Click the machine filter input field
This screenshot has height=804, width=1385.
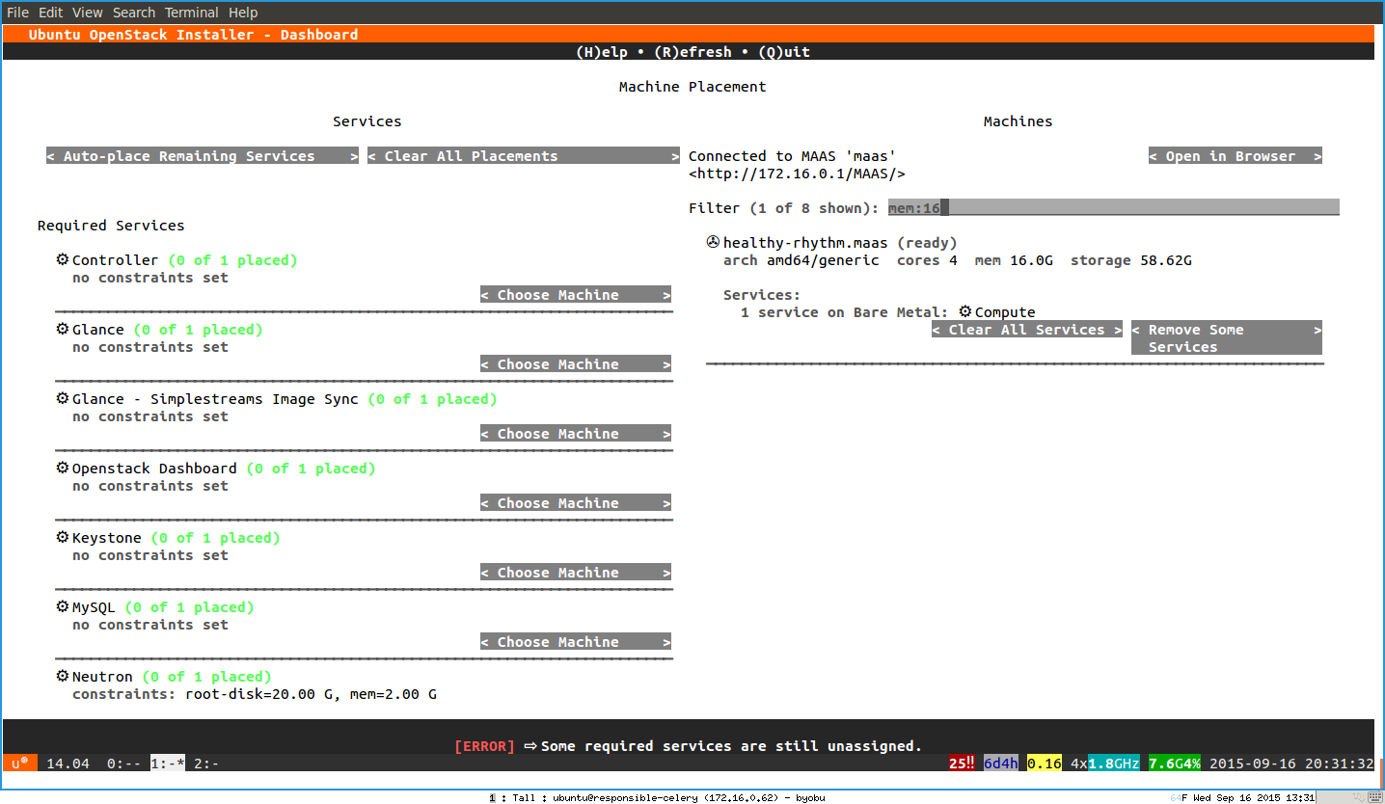[x=1114, y=207]
